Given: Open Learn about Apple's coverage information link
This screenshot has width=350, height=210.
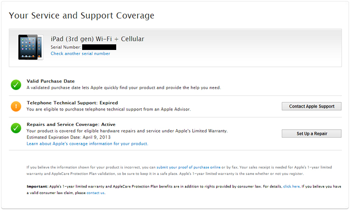Looking at the screenshot, I should (87, 144).
